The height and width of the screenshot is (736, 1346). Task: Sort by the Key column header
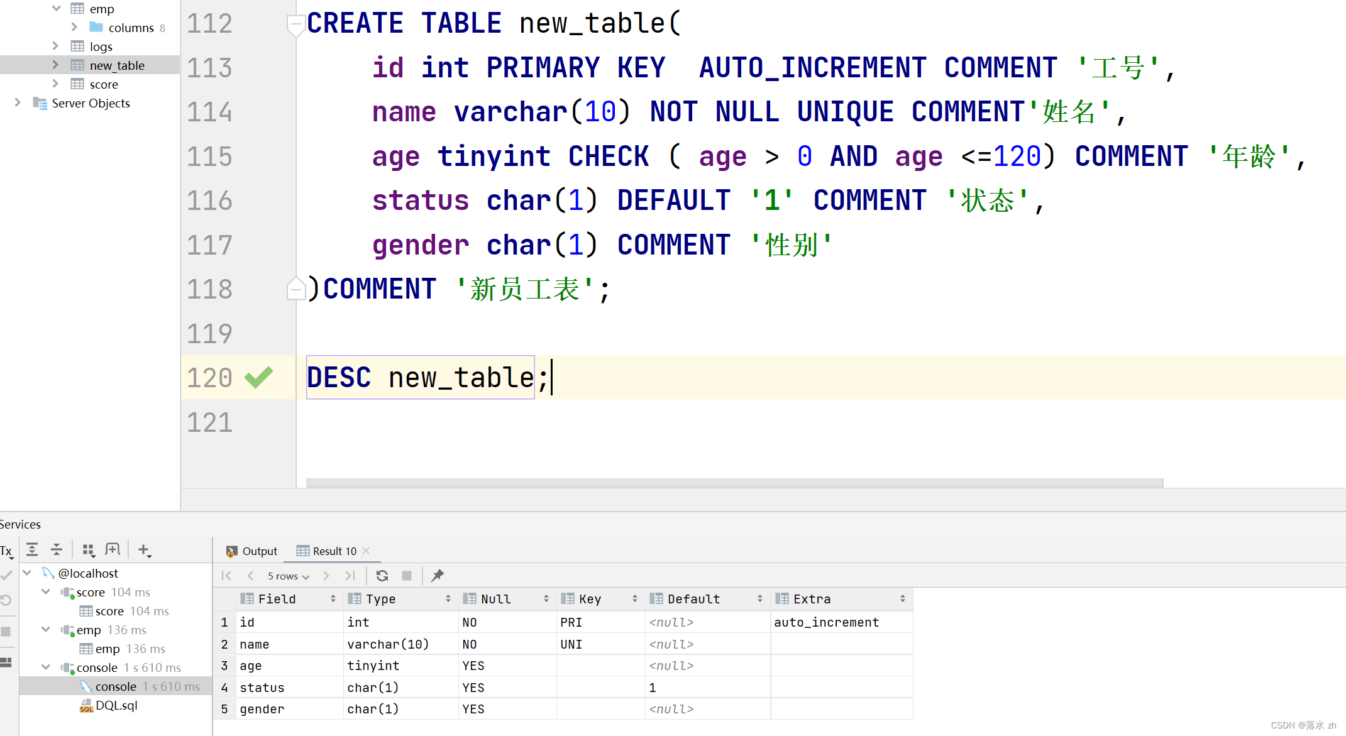click(600, 599)
